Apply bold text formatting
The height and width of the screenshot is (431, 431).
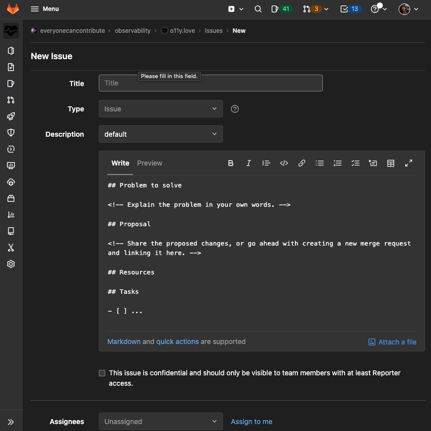click(230, 163)
